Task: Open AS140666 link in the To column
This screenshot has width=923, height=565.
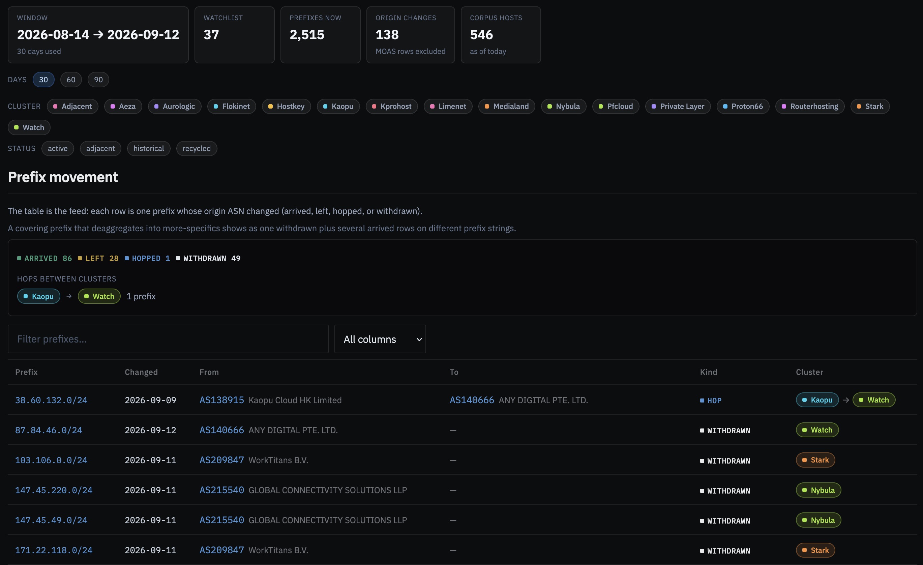Action: (472, 400)
